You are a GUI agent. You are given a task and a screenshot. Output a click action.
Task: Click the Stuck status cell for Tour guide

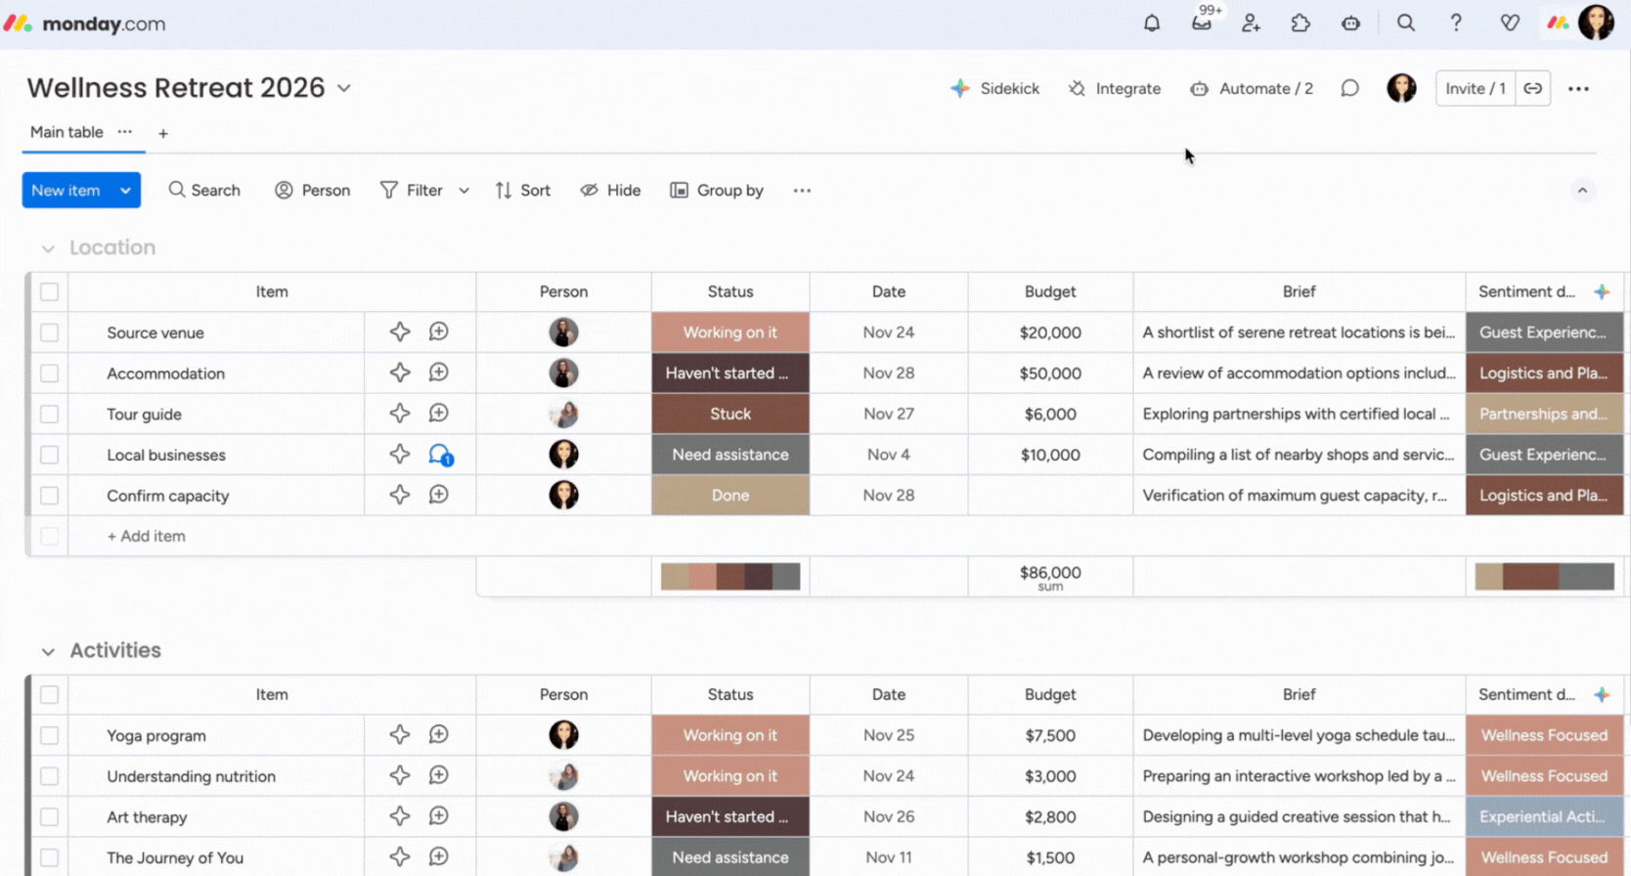[729, 415]
